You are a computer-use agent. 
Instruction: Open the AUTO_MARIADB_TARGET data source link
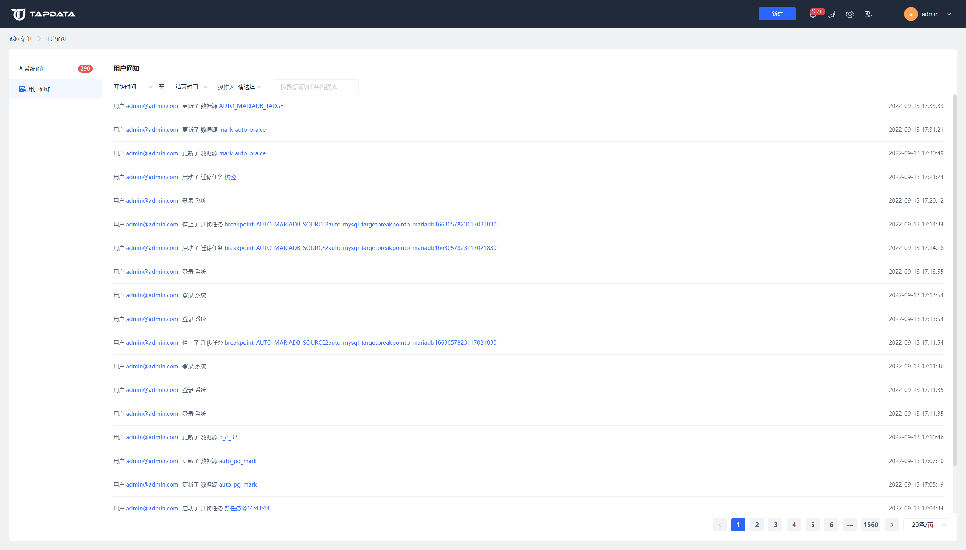[x=253, y=106]
